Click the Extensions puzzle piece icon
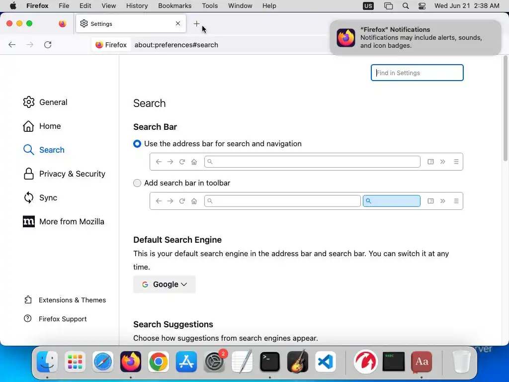The width and height of the screenshot is (509, 382). pyautogui.click(x=28, y=299)
